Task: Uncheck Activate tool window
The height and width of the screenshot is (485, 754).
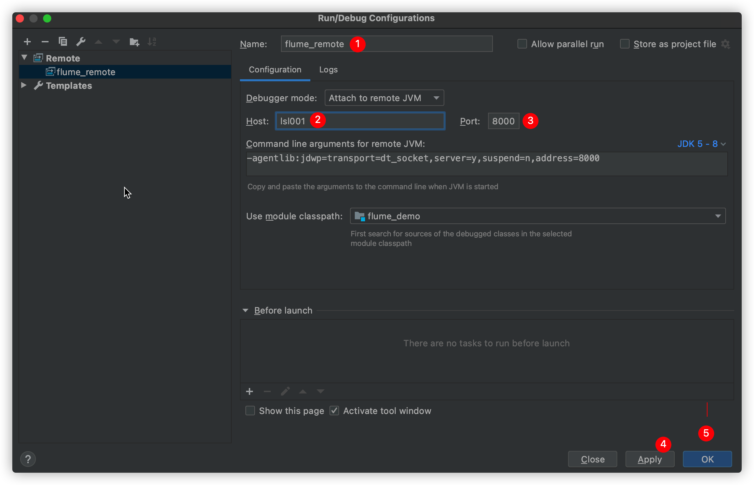Action: tap(334, 411)
